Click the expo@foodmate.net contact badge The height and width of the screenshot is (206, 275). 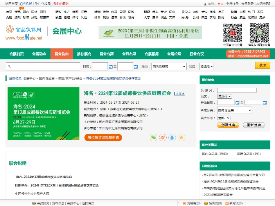pos(248,54)
